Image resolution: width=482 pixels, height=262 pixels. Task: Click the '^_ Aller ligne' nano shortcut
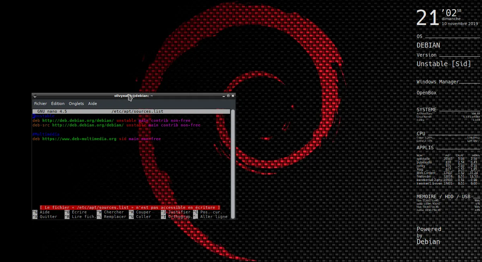click(x=210, y=217)
